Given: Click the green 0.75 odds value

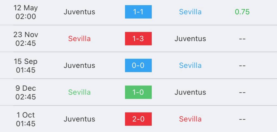Looking at the screenshot, I should [x=242, y=12].
